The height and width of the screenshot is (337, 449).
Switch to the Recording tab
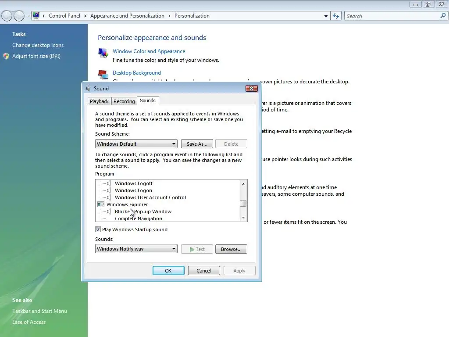pos(124,101)
